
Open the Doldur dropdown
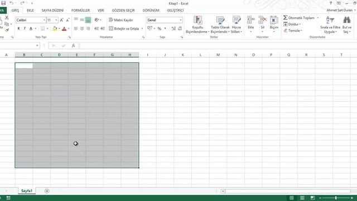tap(292, 24)
